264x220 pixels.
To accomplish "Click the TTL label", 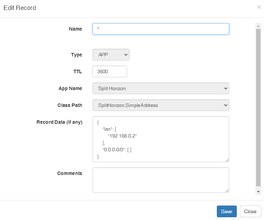I will (78, 71).
